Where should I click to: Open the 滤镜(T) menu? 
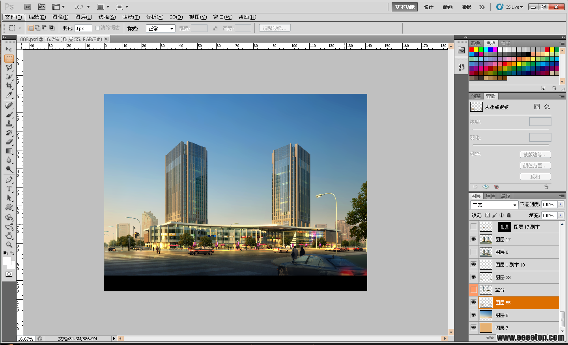(x=131, y=17)
